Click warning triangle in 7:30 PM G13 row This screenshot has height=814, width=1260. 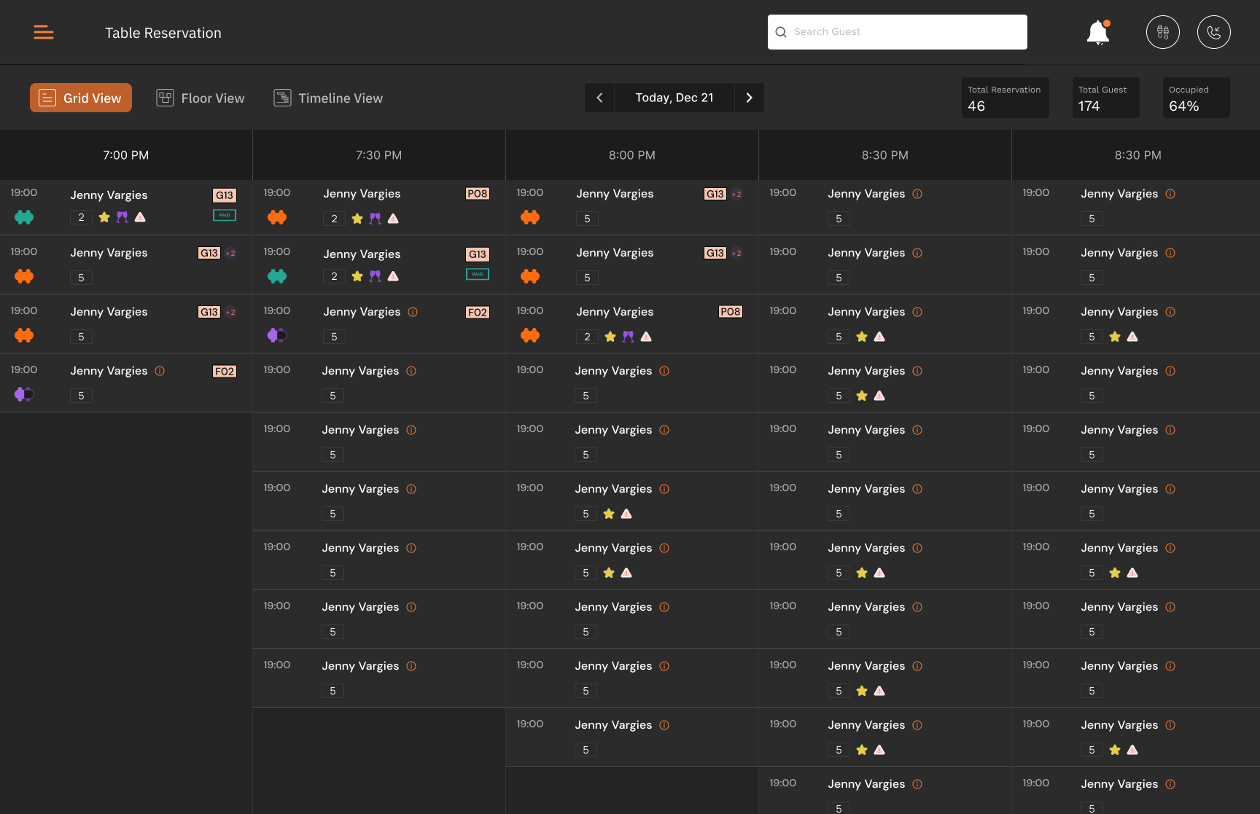394,276
